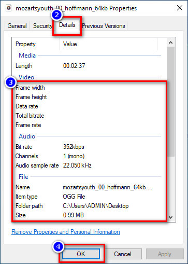Click the C:\Users\ADMIN\Desktop path value
Image resolution: width=188 pixels, height=264 pixels.
[x=96, y=206]
